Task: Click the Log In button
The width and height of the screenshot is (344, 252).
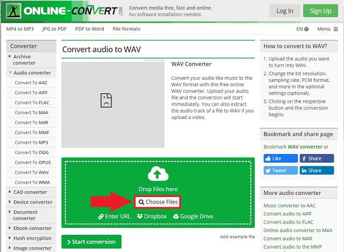Action: point(285,11)
